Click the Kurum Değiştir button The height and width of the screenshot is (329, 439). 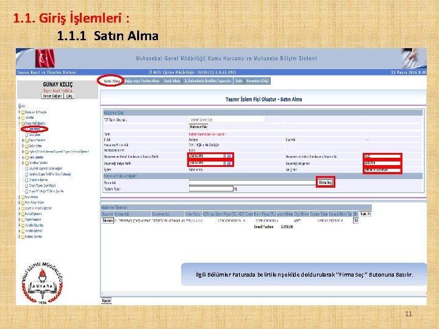pyautogui.click(x=52, y=96)
